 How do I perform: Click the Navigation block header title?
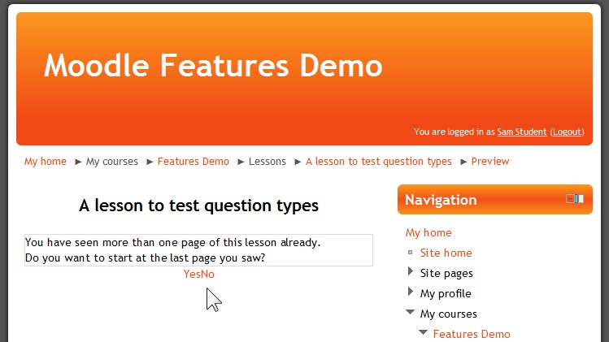tap(441, 200)
